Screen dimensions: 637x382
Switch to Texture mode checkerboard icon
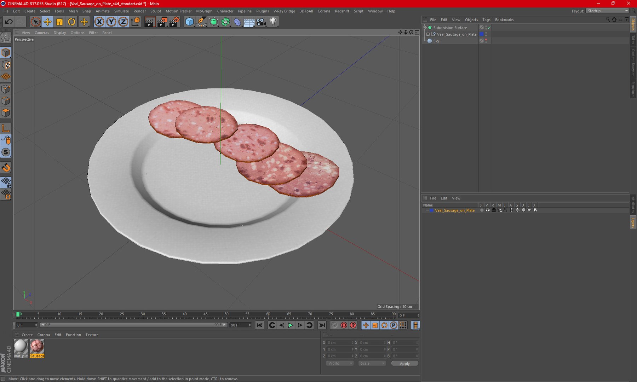tap(6, 65)
